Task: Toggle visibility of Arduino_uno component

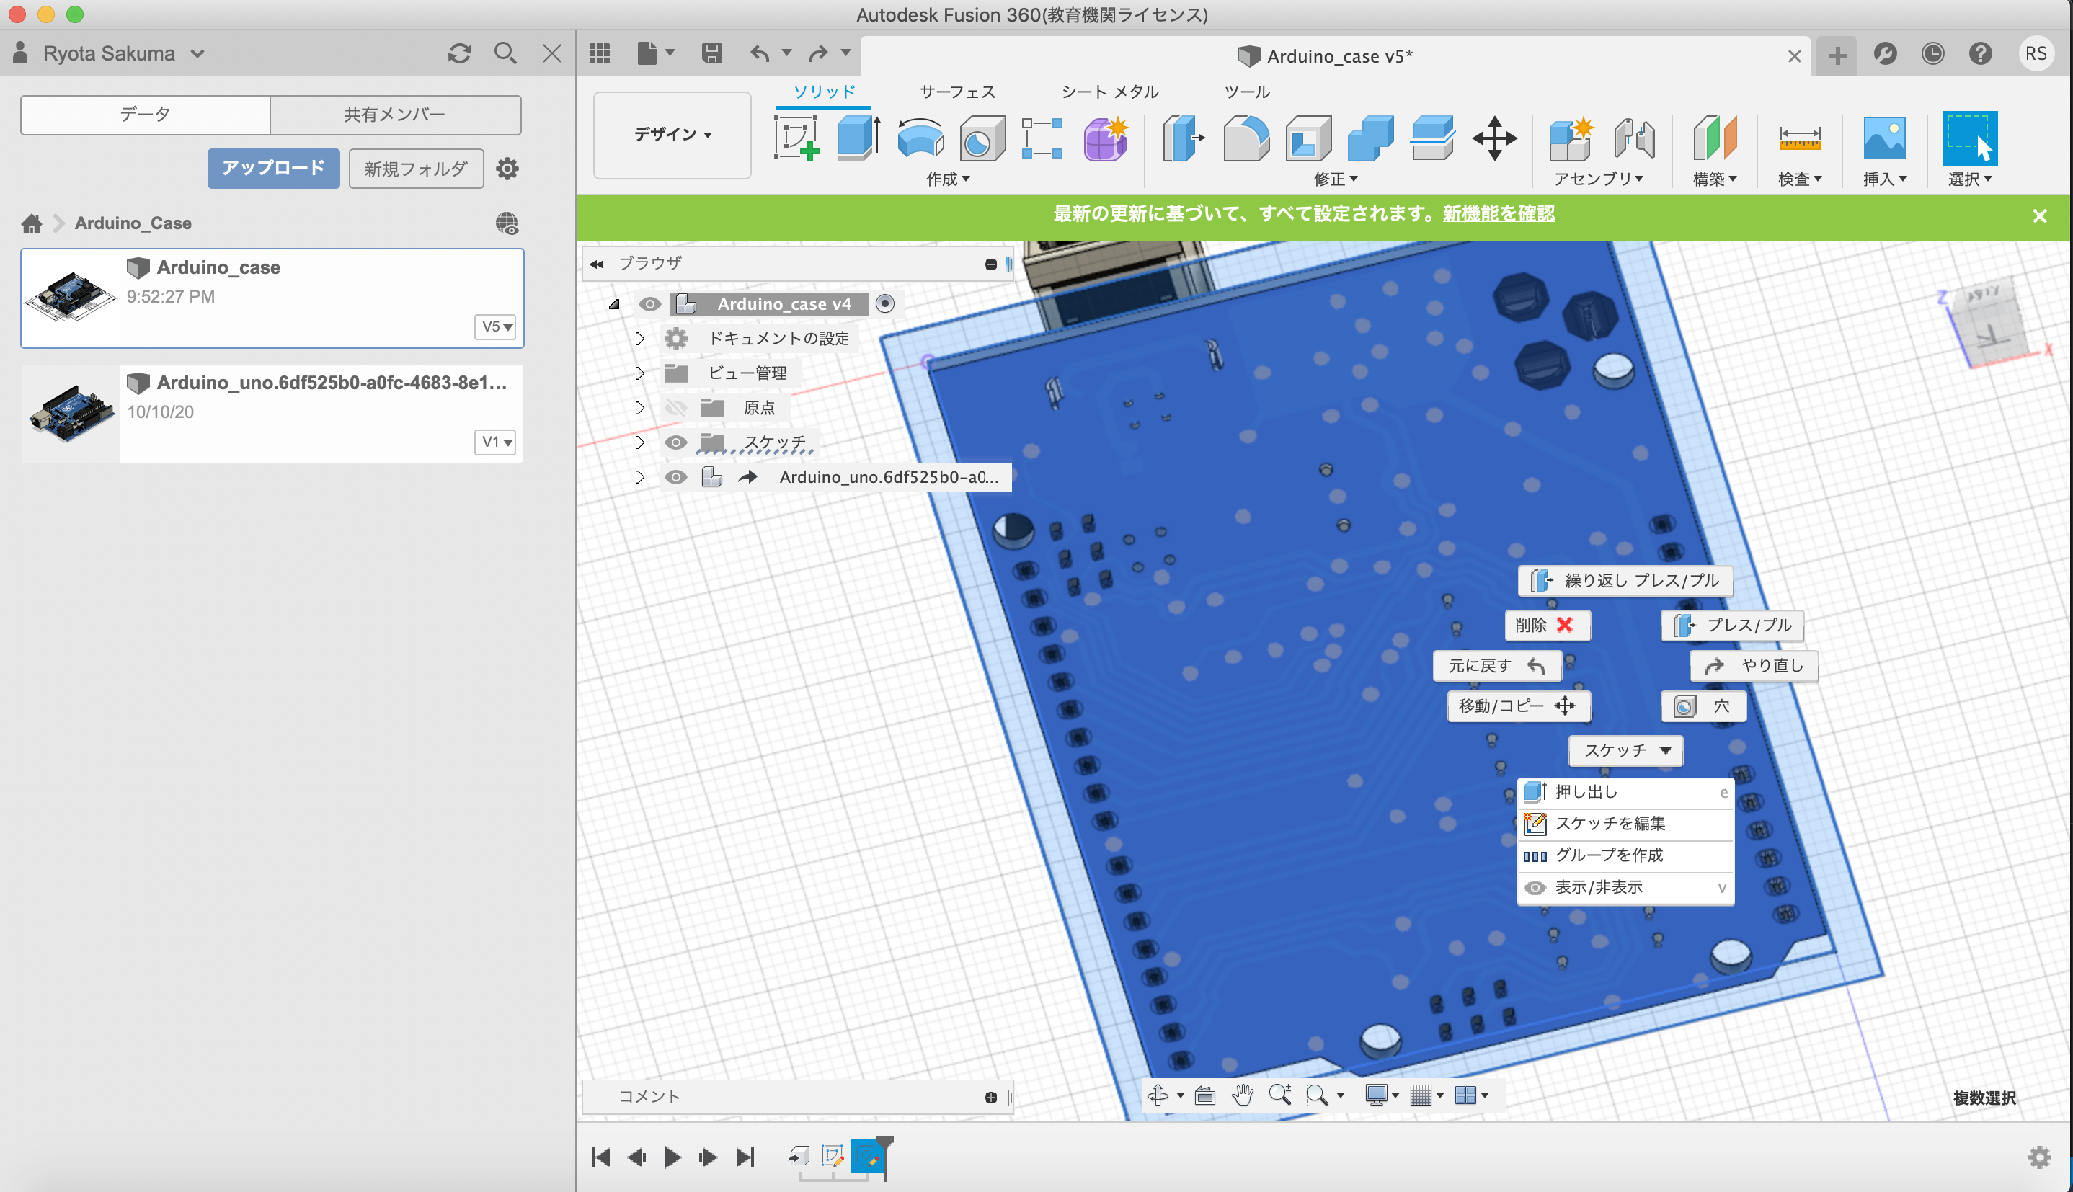Action: 675,477
